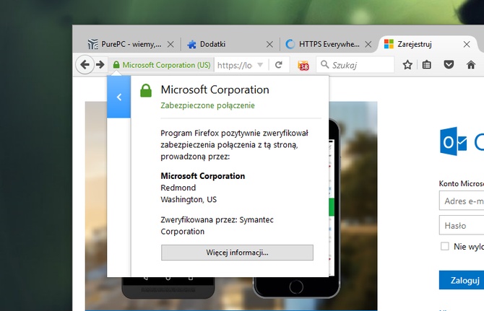This screenshot has height=311, width=484.
Task: Click the Konto Microsoft label
Action: (462, 184)
